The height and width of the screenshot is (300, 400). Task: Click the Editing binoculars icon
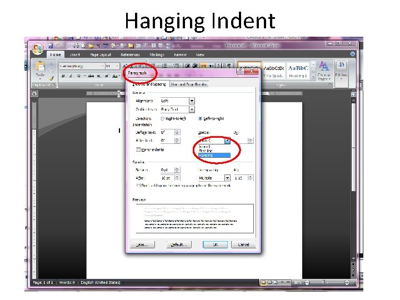pos(341,66)
